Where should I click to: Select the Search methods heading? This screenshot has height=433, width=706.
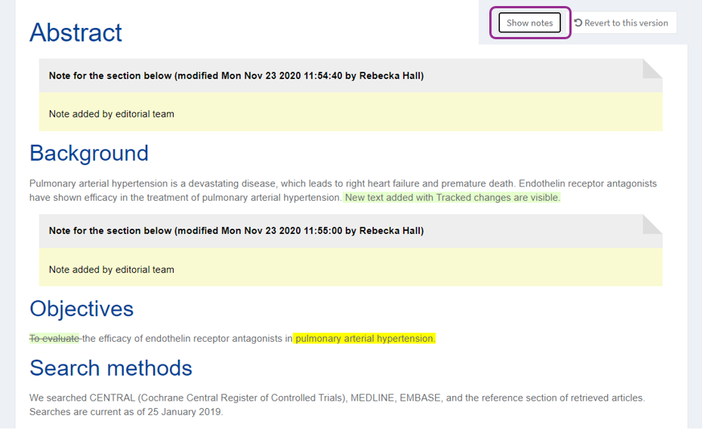[x=110, y=368]
